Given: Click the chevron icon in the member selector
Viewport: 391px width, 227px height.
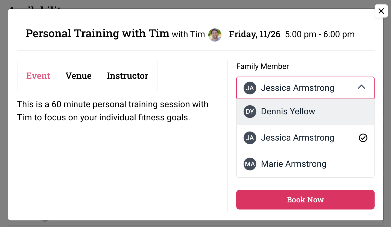Looking at the screenshot, I should coord(362,87).
